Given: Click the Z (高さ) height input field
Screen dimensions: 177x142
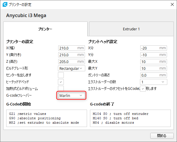Looking at the screenshot, I should (x=71, y=62).
